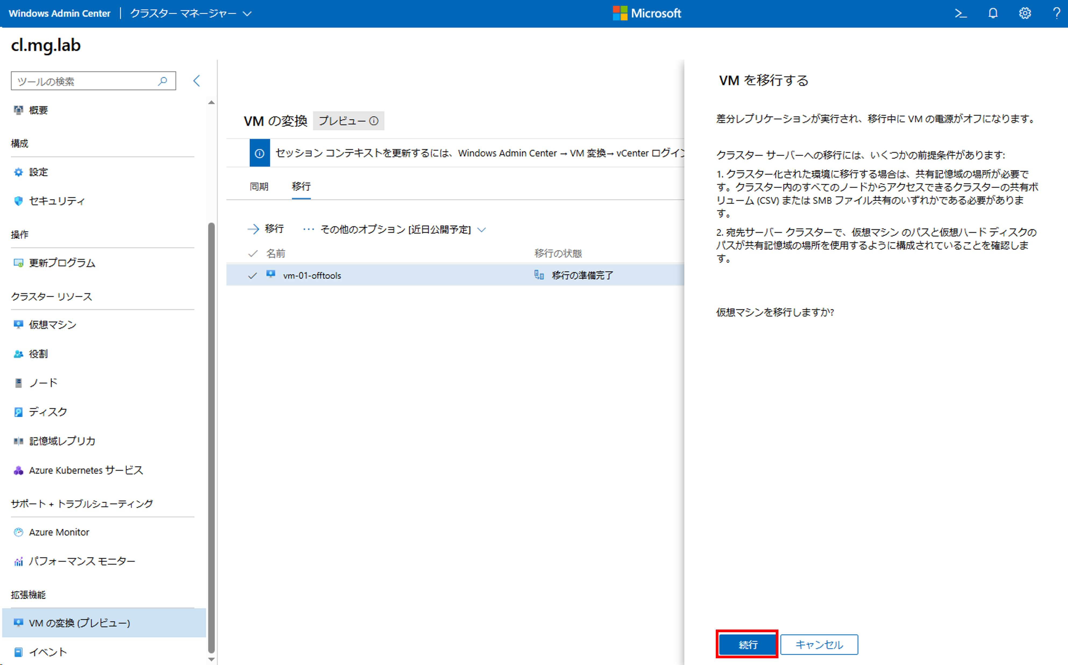The height and width of the screenshot is (665, 1068).
Task: Focus the ツールの検索 input field
Action: coord(84,81)
